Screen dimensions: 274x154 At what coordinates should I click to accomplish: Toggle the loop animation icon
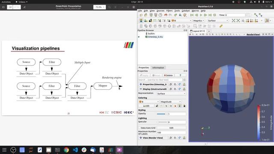(214, 15)
